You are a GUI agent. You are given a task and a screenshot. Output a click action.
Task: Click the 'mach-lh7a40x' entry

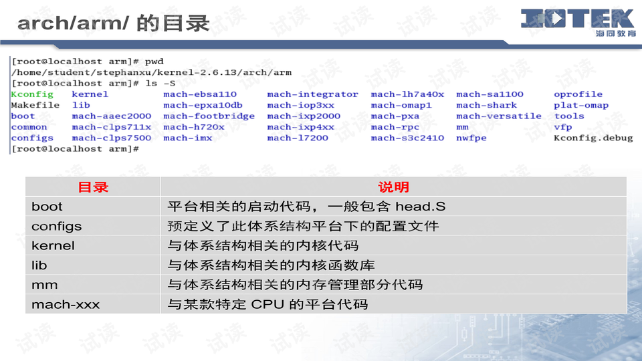pyautogui.click(x=407, y=94)
